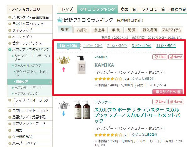Select the 急上昇 ranking tab
The height and width of the screenshot is (147, 187).
pos(99,30)
